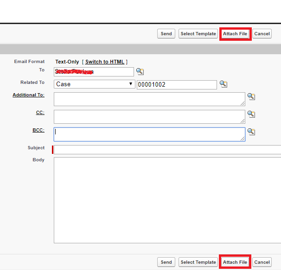Click the top Send button
Image resolution: width=281 pixels, height=279 pixels.
(166, 34)
